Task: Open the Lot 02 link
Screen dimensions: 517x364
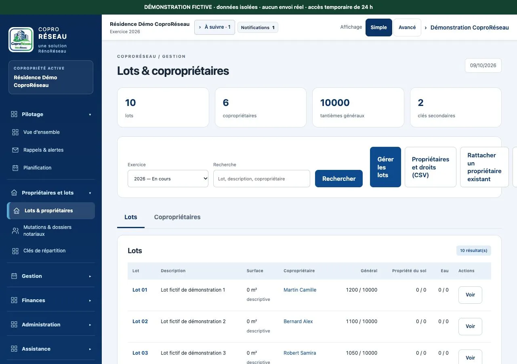Action: [x=140, y=322]
